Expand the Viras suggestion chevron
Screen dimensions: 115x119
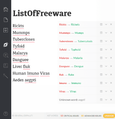pos(106,91)
